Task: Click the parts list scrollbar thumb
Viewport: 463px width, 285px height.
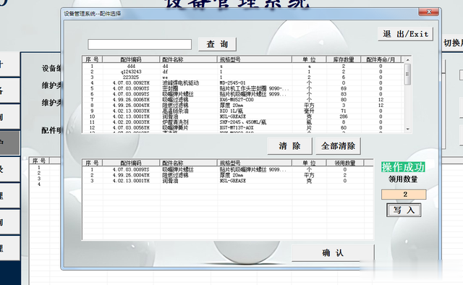Action: tap(408, 75)
